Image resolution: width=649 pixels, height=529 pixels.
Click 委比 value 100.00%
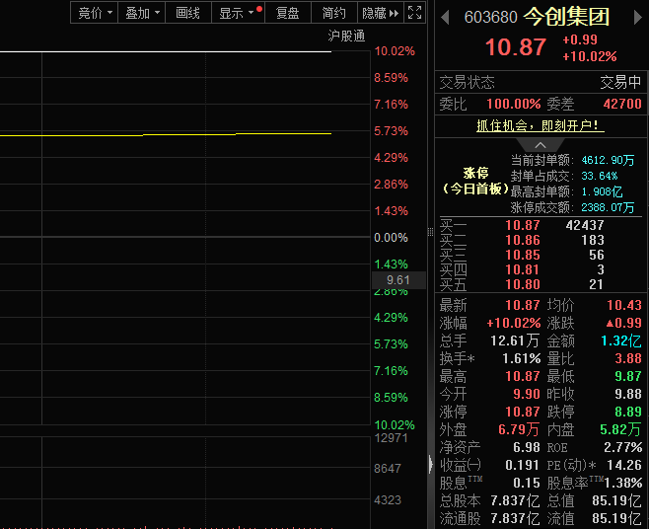coord(514,104)
